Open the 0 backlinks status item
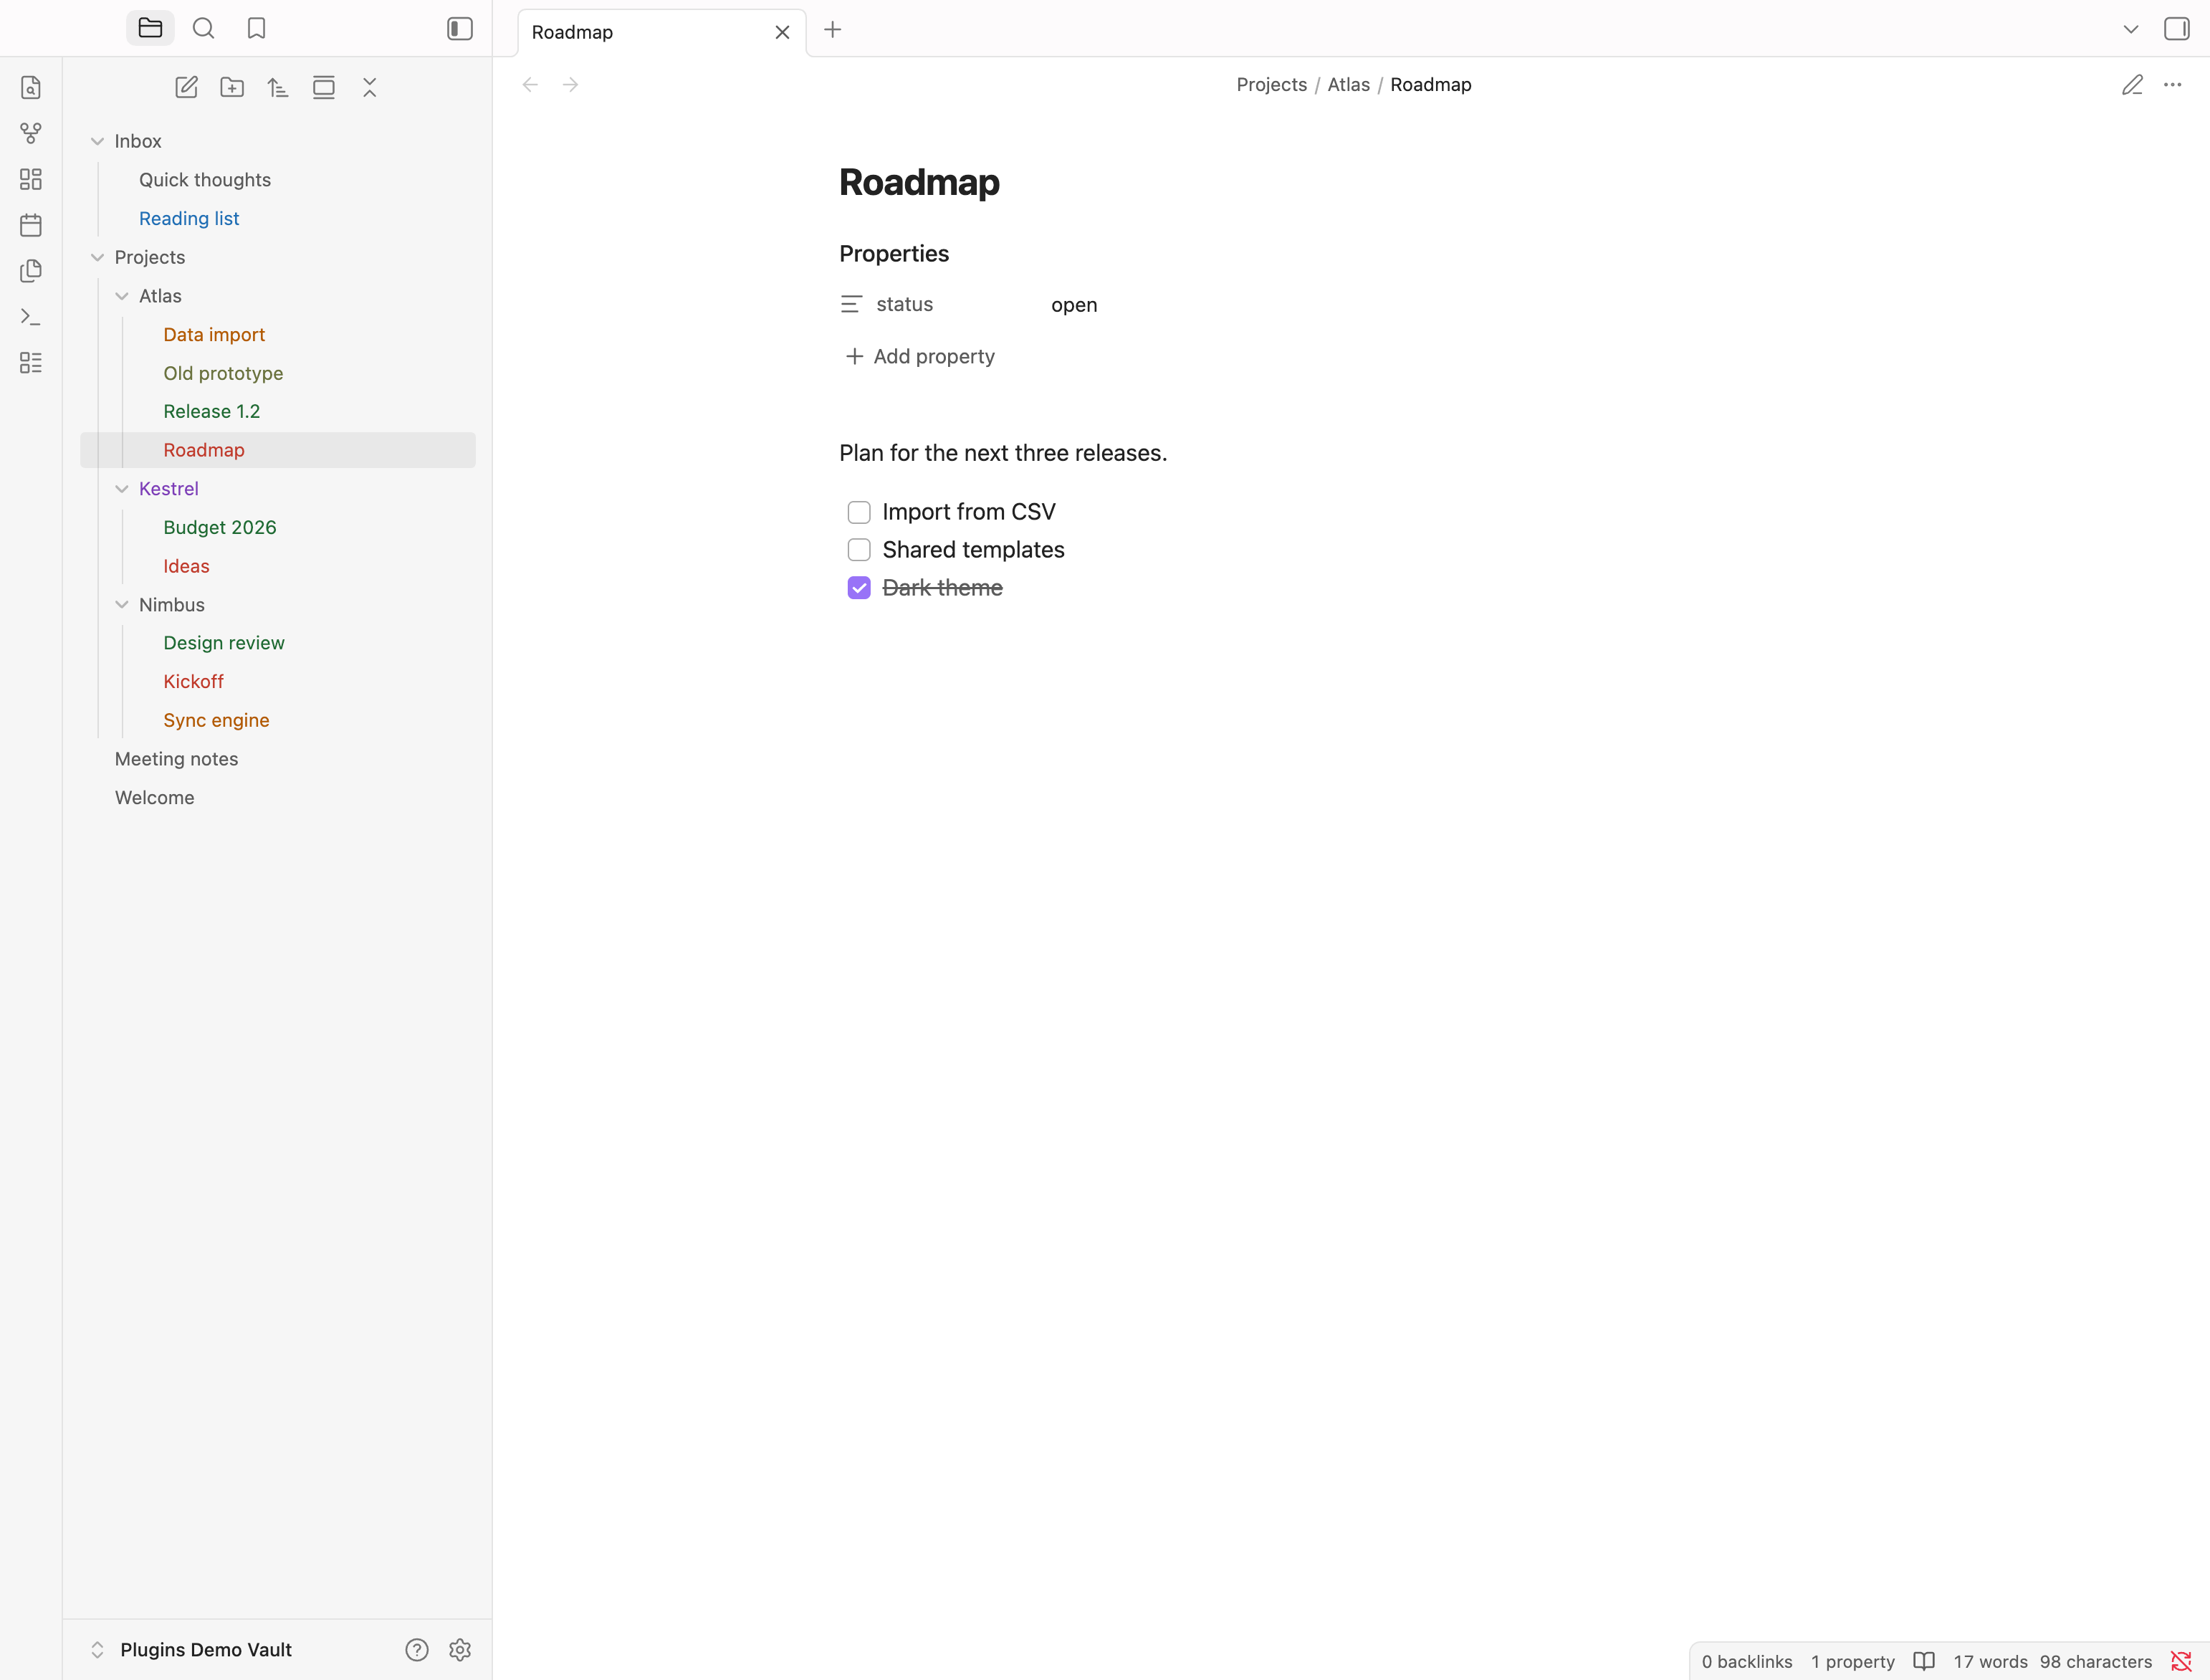Image resolution: width=2210 pixels, height=1680 pixels. [1747, 1661]
